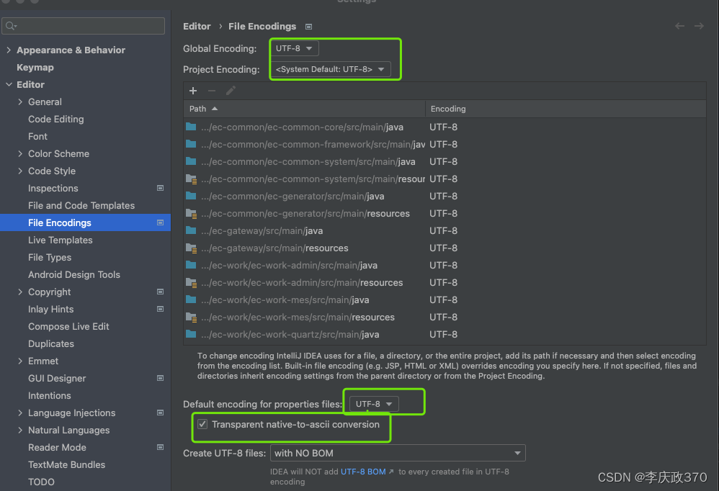Select Live Templates settings page
Viewport: 719px width, 491px height.
point(60,240)
